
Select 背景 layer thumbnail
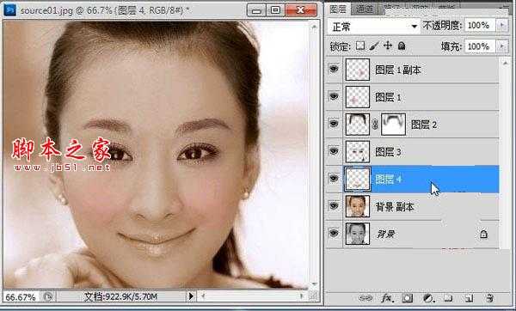coord(358,234)
